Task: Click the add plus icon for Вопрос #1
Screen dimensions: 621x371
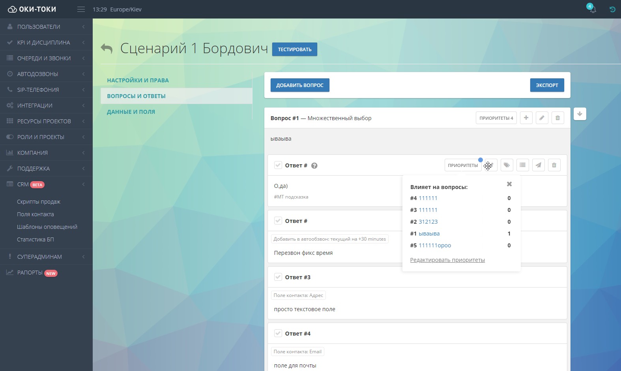Action: [x=526, y=118]
